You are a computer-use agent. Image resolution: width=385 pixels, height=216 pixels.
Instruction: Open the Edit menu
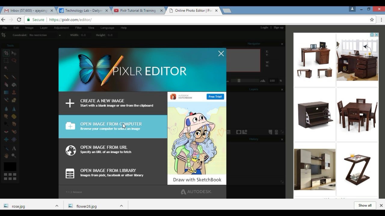point(16,28)
